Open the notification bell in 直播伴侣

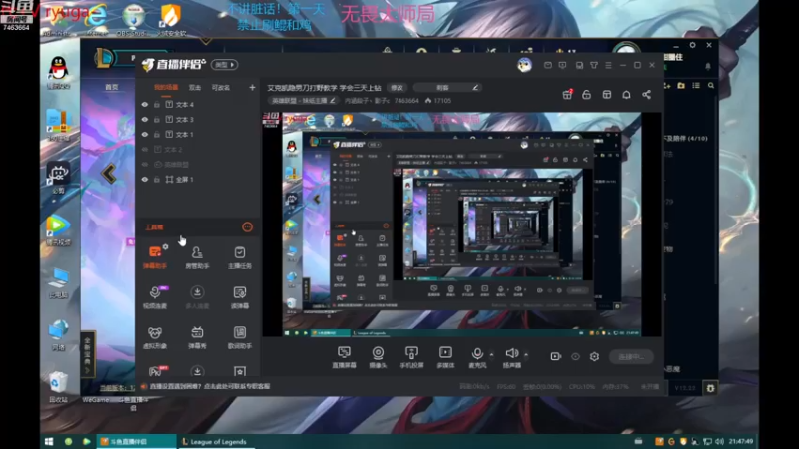click(x=626, y=95)
